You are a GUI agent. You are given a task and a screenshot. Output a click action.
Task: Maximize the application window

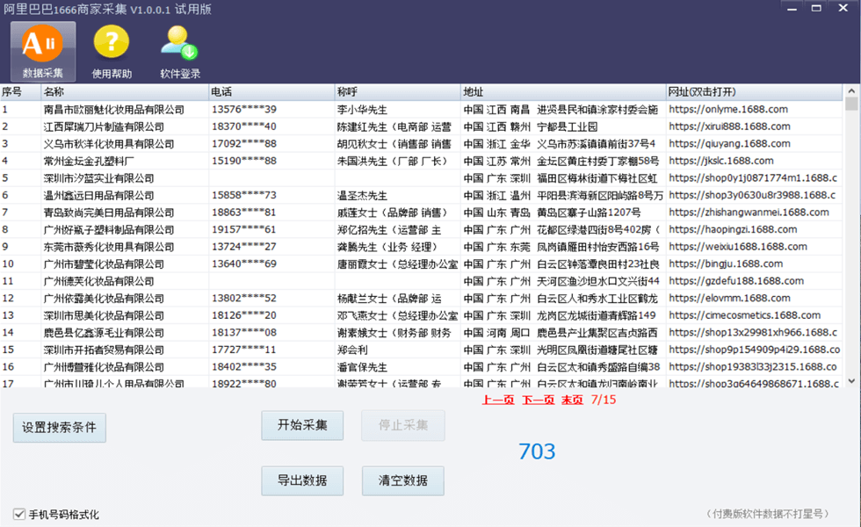click(816, 9)
